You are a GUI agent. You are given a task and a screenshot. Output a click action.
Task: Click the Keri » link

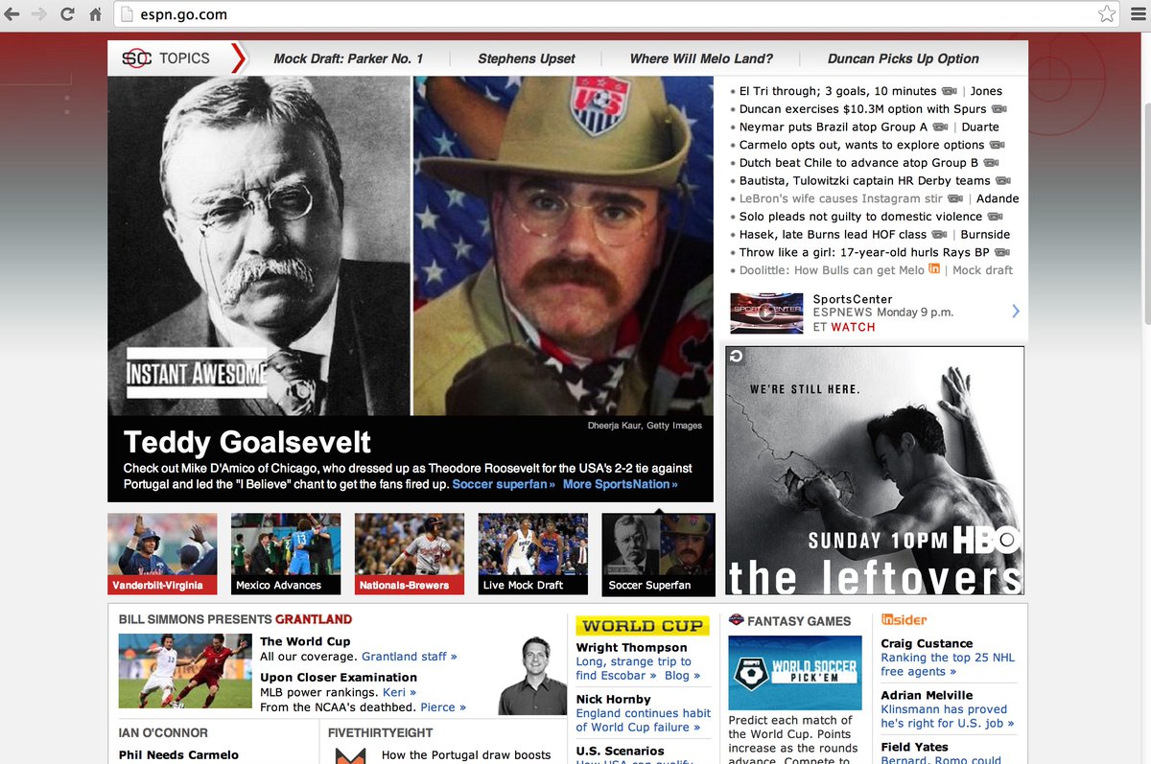(399, 692)
